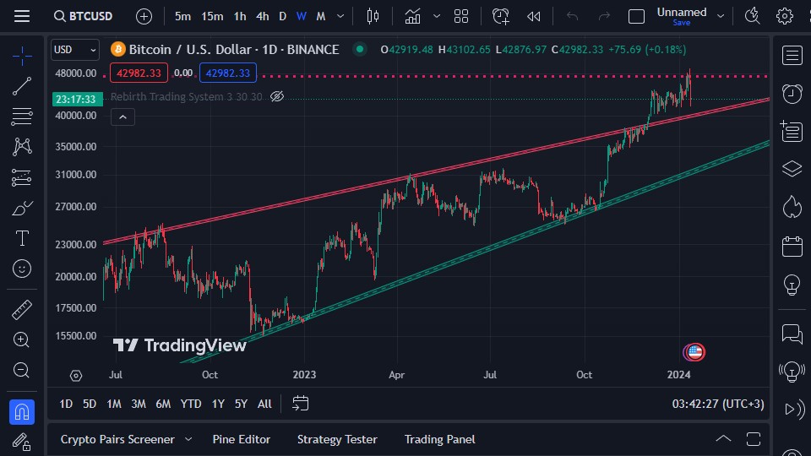811x456 pixels.
Task: Toggle lock all drawing tools
Action: (x=22, y=442)
